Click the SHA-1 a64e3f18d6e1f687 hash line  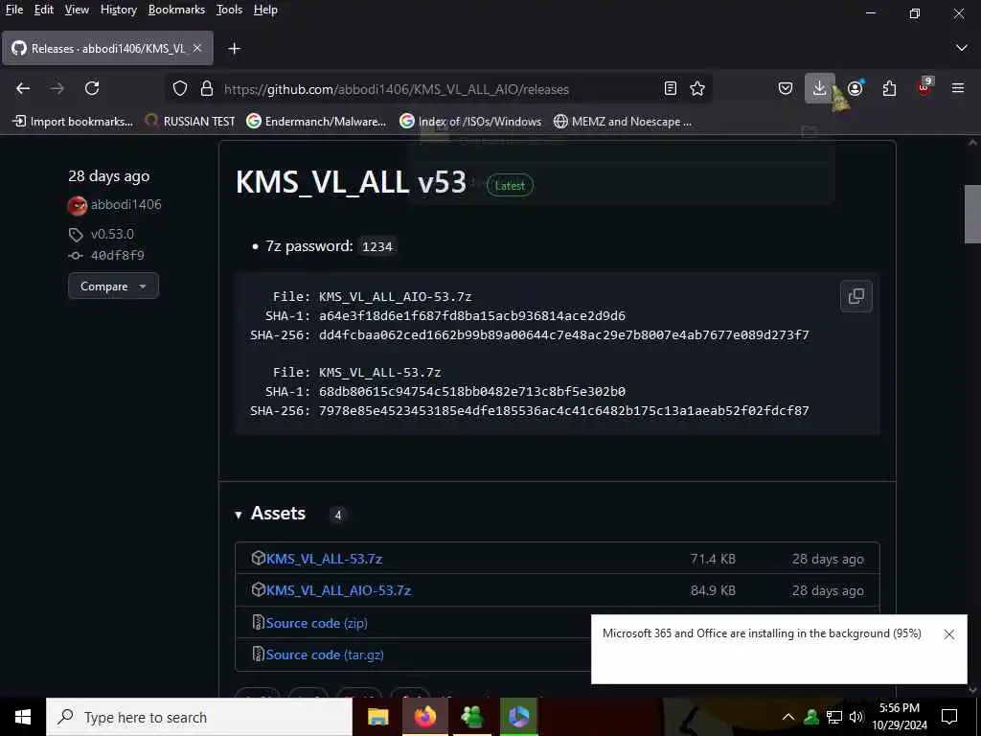(x=445, y=316)
